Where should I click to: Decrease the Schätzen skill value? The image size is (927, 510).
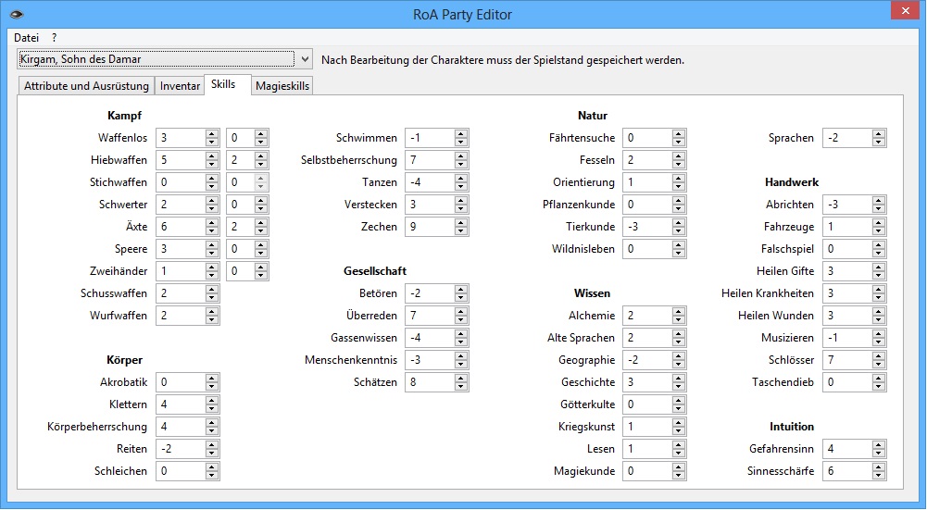pyautogui.click(x=461, y=386)
